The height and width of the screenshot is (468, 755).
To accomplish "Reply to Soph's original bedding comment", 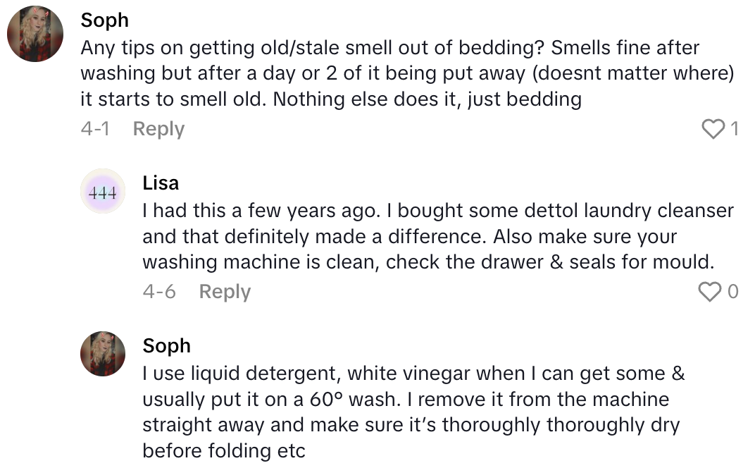I will (x=158, y=129).
